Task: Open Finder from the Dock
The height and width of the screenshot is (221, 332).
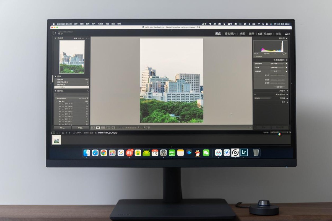Action: click(87, 153)
